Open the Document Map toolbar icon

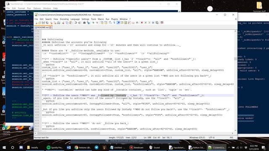tap(126, 23)
